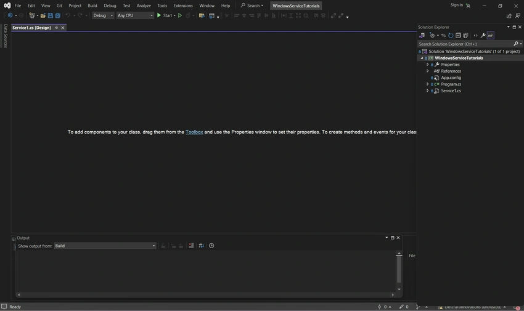Click Pending Changes Filter clock icon
The width and height of the screenshot is (524, 311).
click(x=432, y=35)
